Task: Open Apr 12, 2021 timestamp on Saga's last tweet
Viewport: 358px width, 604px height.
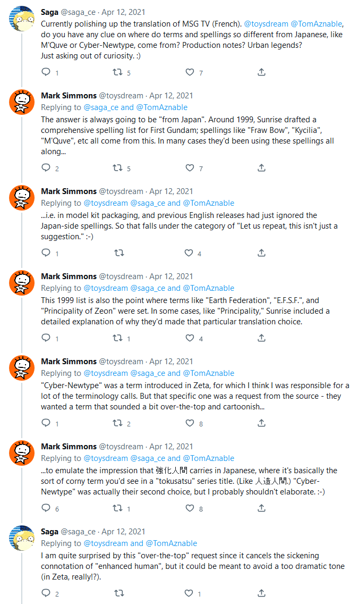Action: [x=123, y=532]
